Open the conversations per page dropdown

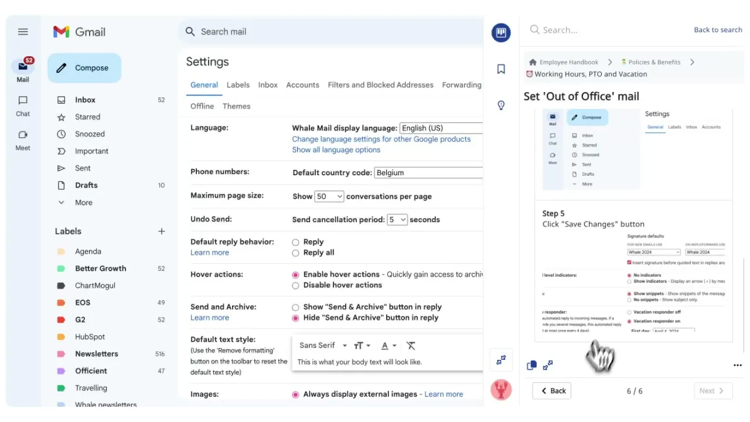click(329, 196)
